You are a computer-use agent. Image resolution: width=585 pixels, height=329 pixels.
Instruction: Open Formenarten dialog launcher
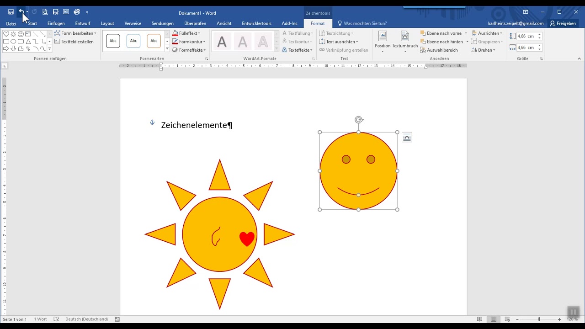click(207, 59)
